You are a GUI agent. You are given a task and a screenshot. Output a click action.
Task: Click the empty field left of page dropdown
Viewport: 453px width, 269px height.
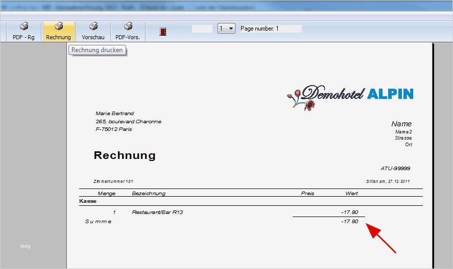point(202,29)
